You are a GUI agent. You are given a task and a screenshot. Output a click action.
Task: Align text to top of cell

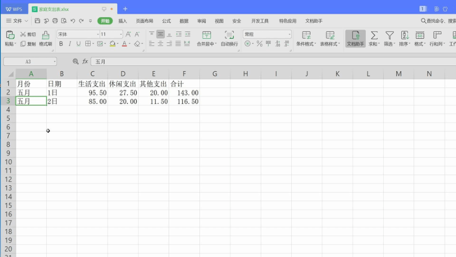(x=152, y=34)
